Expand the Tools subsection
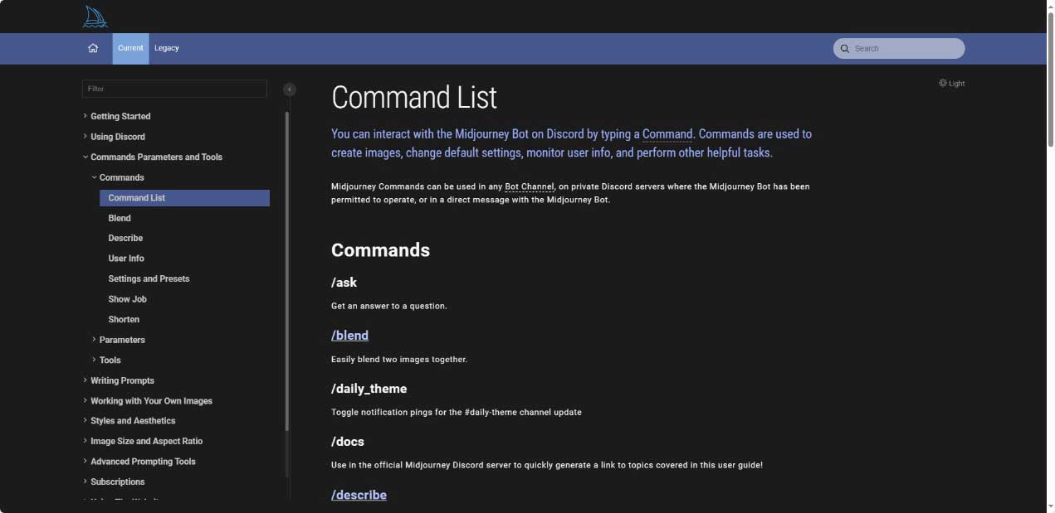 pos(110,361)
